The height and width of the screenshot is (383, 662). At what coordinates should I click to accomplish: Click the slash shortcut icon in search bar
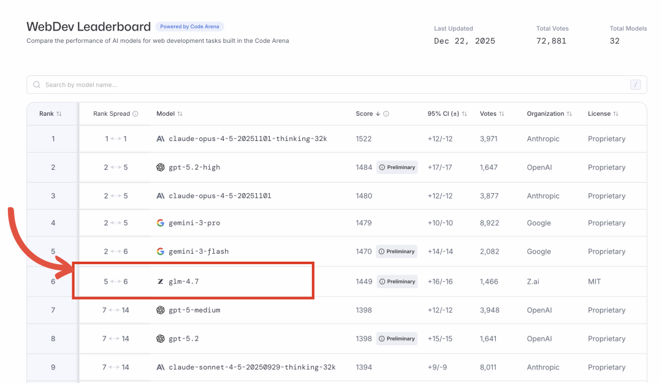(636, 85)
